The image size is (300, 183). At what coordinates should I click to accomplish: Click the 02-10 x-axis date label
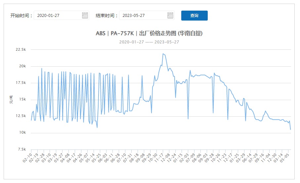(x=27, y=158)
